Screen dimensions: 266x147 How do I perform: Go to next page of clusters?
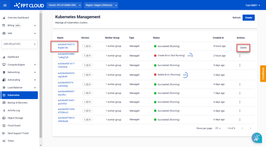click(x=250, y=128)
